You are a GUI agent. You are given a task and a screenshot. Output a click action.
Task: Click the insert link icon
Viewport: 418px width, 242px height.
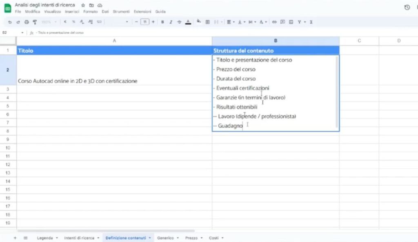coord(274,22)
